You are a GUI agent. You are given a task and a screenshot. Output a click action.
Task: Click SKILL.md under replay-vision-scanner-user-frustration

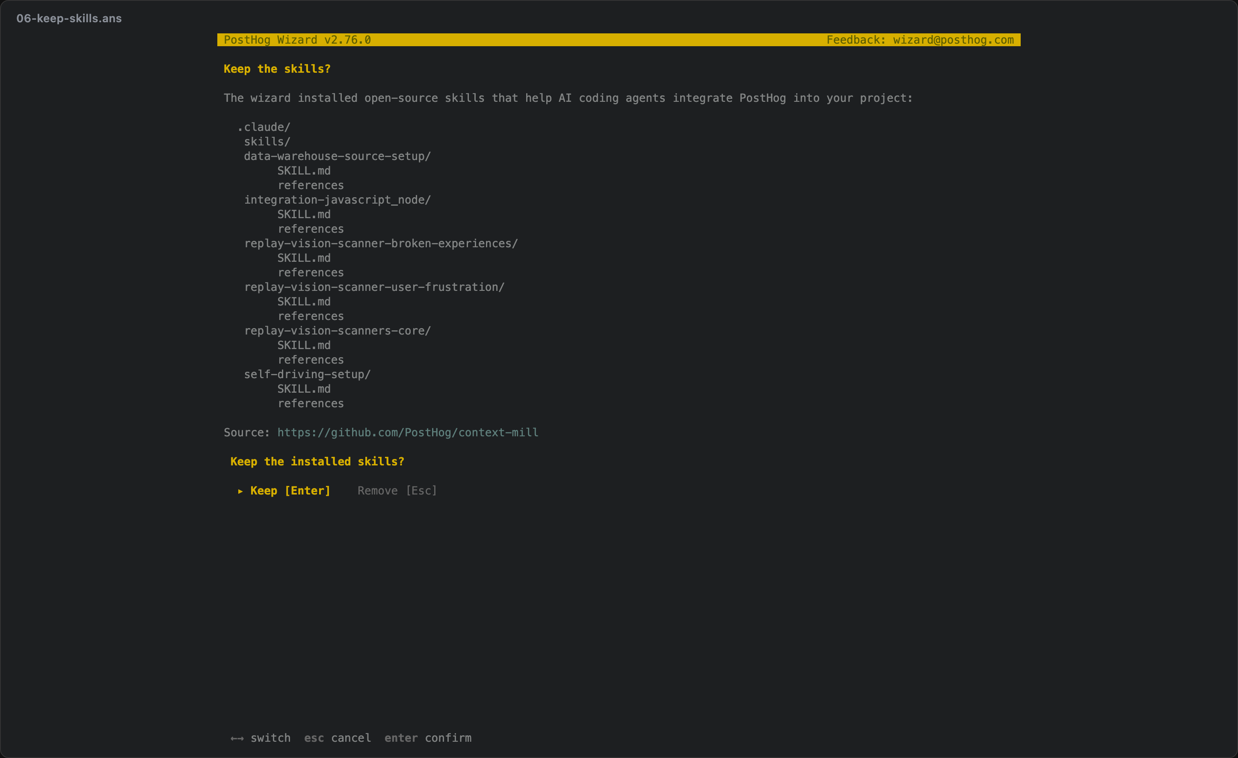click(304, 302)
